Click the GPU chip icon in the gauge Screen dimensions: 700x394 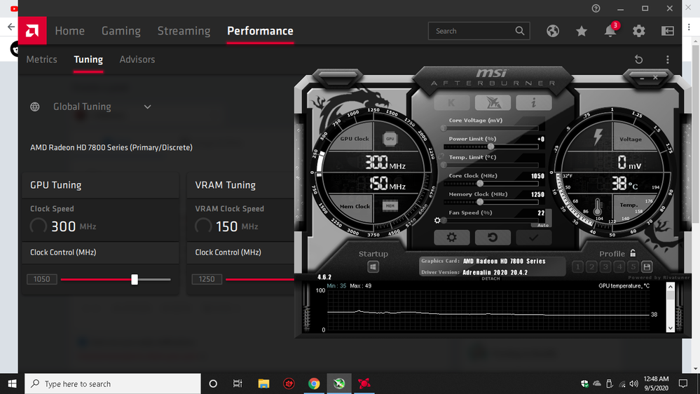(390, 139)
